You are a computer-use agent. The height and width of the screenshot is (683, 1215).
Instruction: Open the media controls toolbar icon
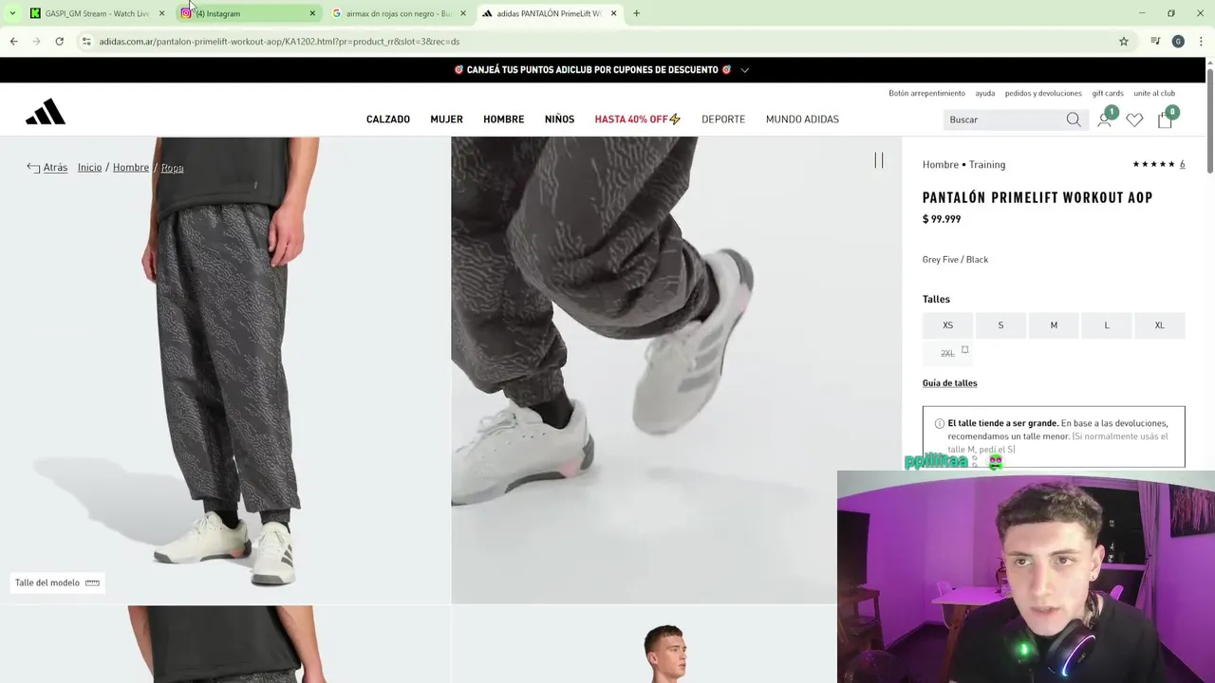1155,41
